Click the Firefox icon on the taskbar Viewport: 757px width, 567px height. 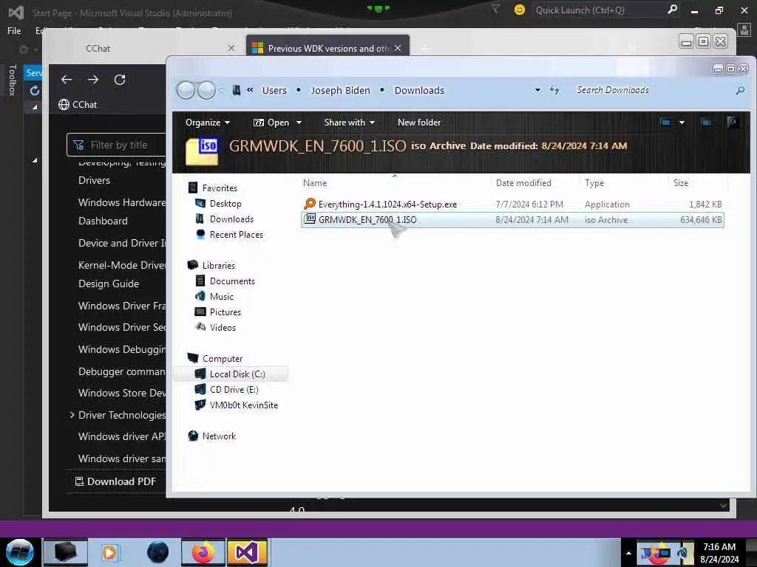[x=203, y=552]
